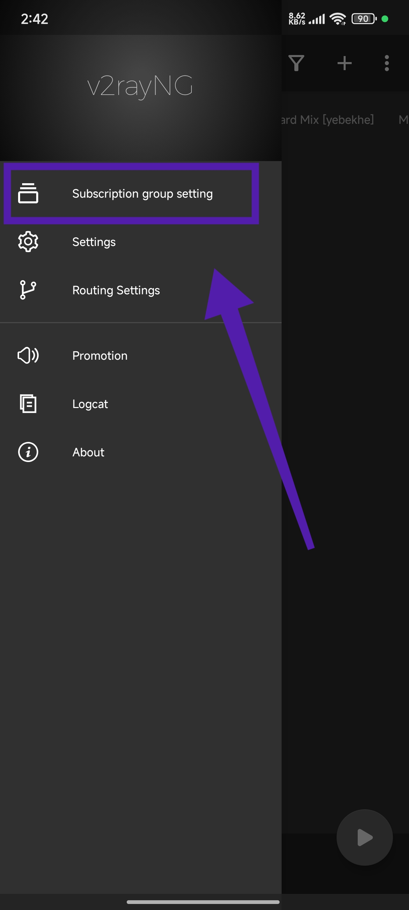Open the three-dot overflow menu
The image size is (409, 910).
pyautogui.click(x=387, y=63)
